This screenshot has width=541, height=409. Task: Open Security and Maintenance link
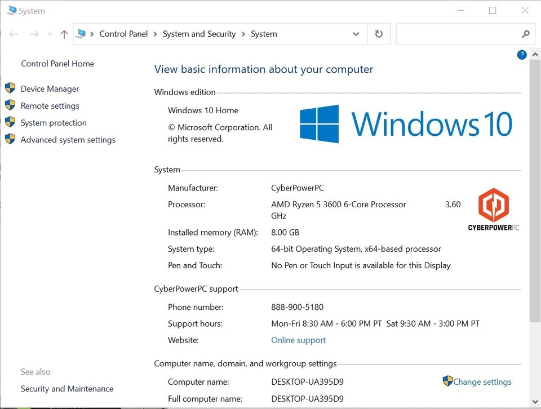coord(67,389)
